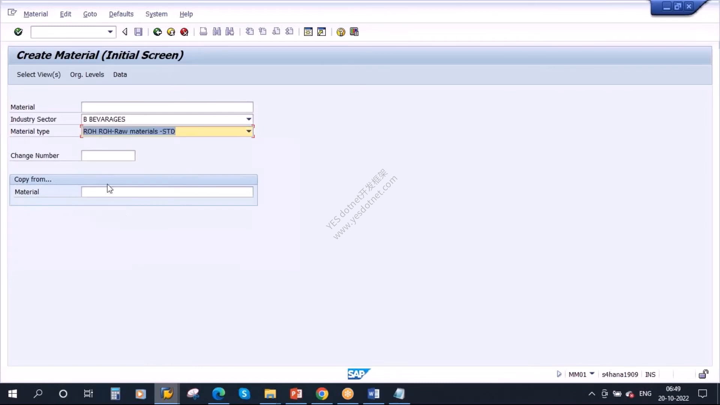The width and height of the screenshot is (720, 405).
Task: Click the Create New Session icon
Action: pyautogui.click(x=308, y=32)
